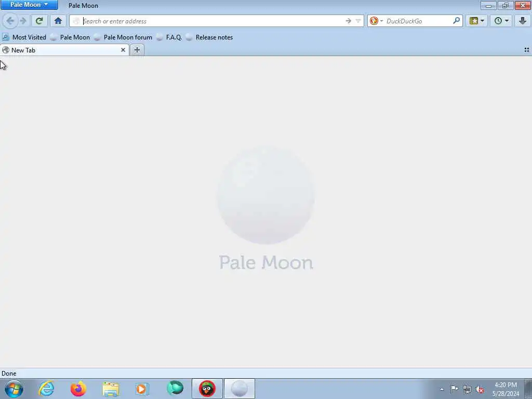The image size is (532, 399).
Task: Close the New Tab tab
Action: tap(123, 50)
